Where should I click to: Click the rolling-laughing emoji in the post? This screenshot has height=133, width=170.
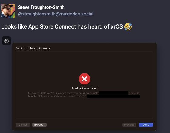128,27
